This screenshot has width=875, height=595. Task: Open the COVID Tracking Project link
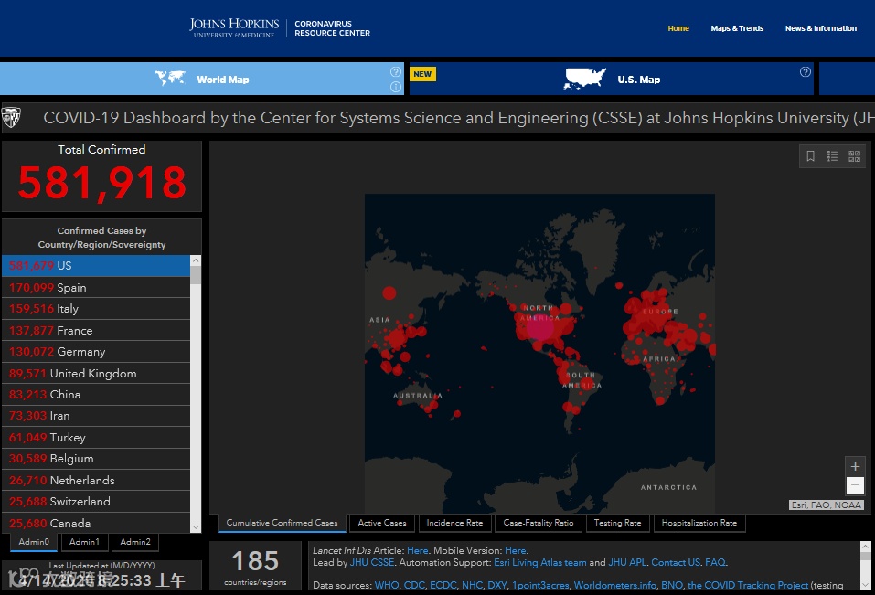(747, 586)
